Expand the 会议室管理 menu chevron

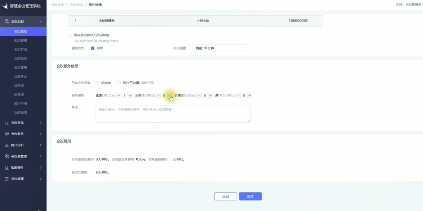click(41, 156)
